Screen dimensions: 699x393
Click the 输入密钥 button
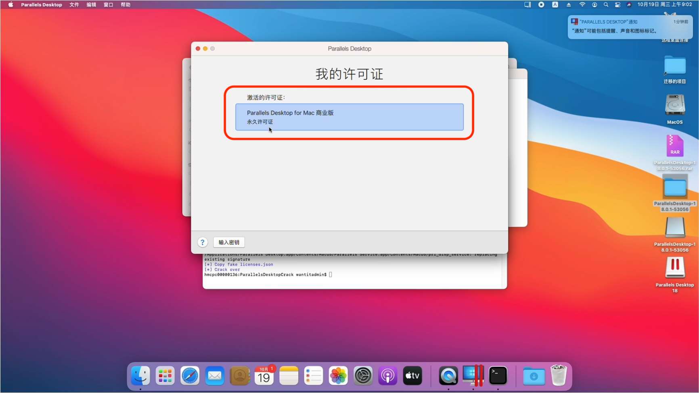coord(229,242)
